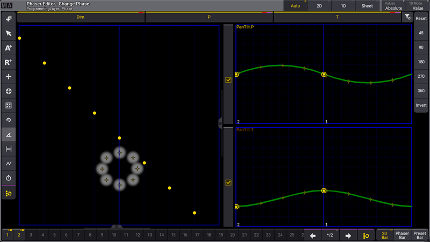Viewport: 430px width, 242px height.
Task: Click the R+ add relative point tool
Action: (x=9, y=62)
